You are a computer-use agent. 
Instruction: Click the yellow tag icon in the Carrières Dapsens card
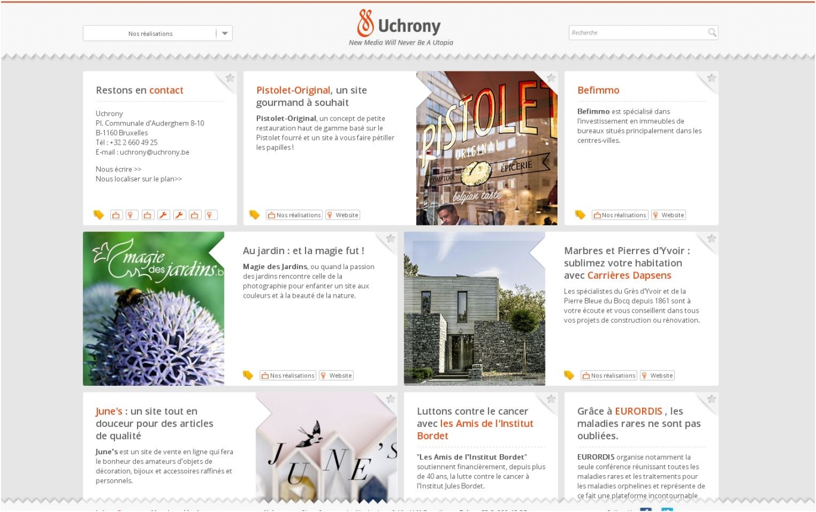[569, 375]
